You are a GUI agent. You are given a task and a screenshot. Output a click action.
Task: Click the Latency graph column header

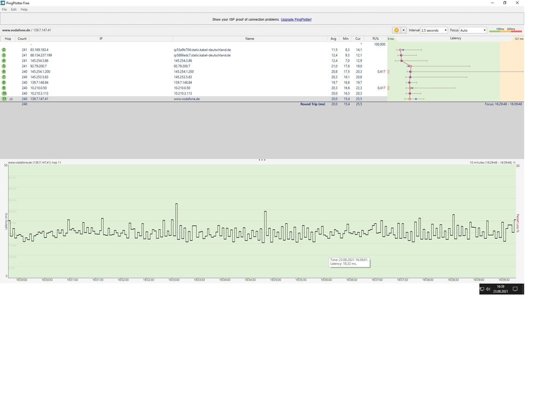(455, 38)
